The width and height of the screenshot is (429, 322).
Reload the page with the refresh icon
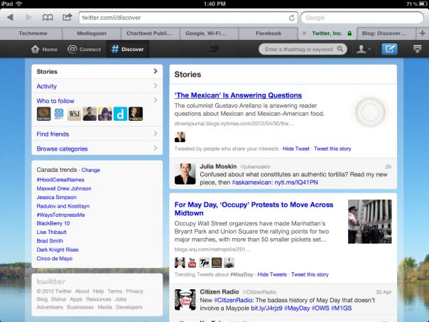point(292,18)
